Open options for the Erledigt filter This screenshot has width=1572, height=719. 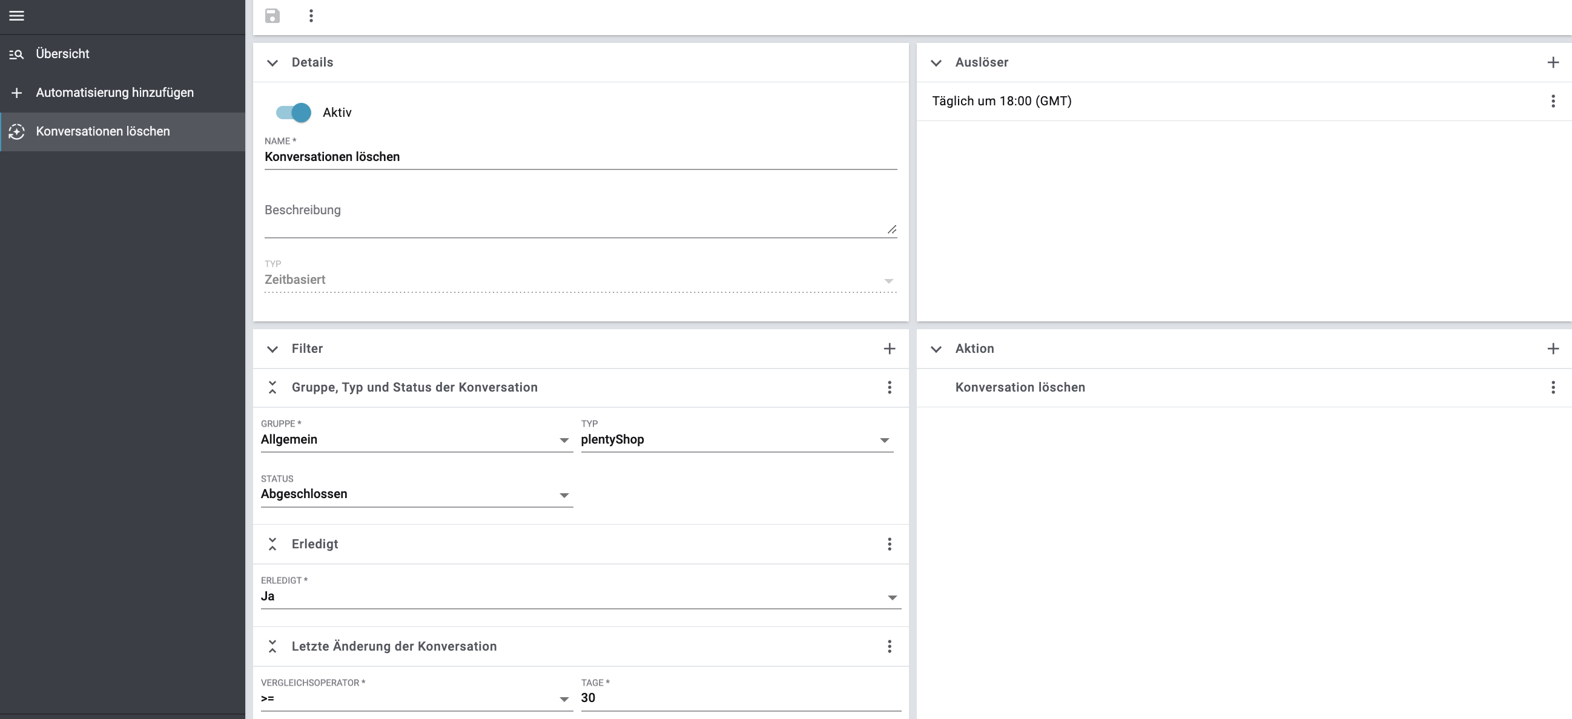(889, 544)
